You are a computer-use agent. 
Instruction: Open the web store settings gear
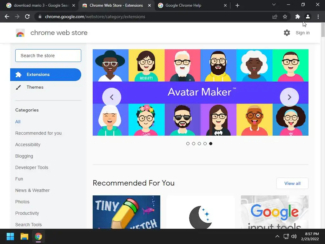point(287,33)
